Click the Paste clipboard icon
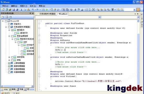 coord(29,10)
